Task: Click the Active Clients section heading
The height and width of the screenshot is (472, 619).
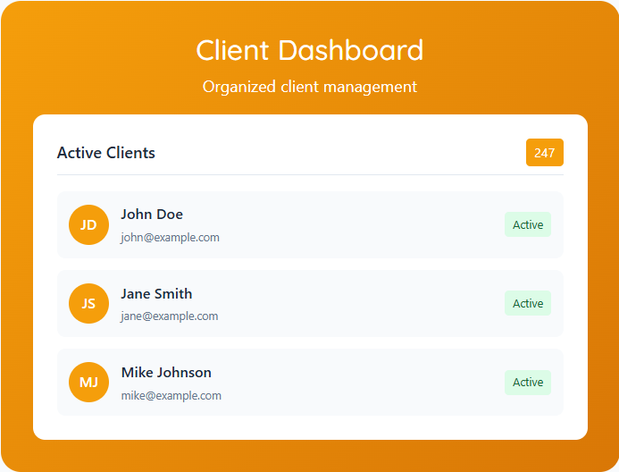Action: click(x=105, y=153)
